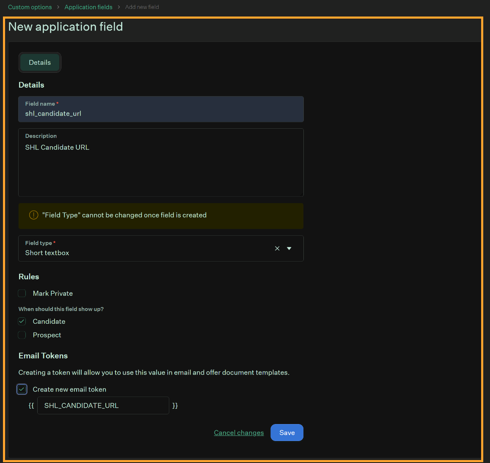
Task: Click the 'Rules' section heading
Action: pyautogui.click(x=29, y=277)
